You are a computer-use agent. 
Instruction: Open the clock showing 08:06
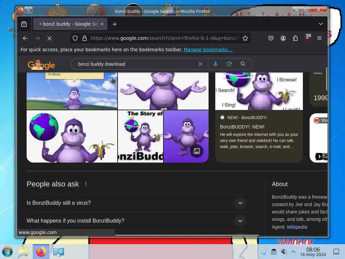click(x=313, y=252)
